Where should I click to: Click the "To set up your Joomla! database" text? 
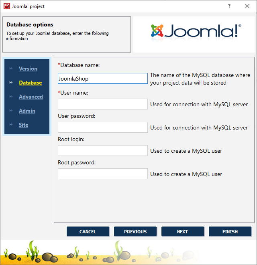[57, 36]
